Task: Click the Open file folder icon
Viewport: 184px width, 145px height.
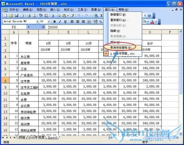Action: [x=11, y=15]
